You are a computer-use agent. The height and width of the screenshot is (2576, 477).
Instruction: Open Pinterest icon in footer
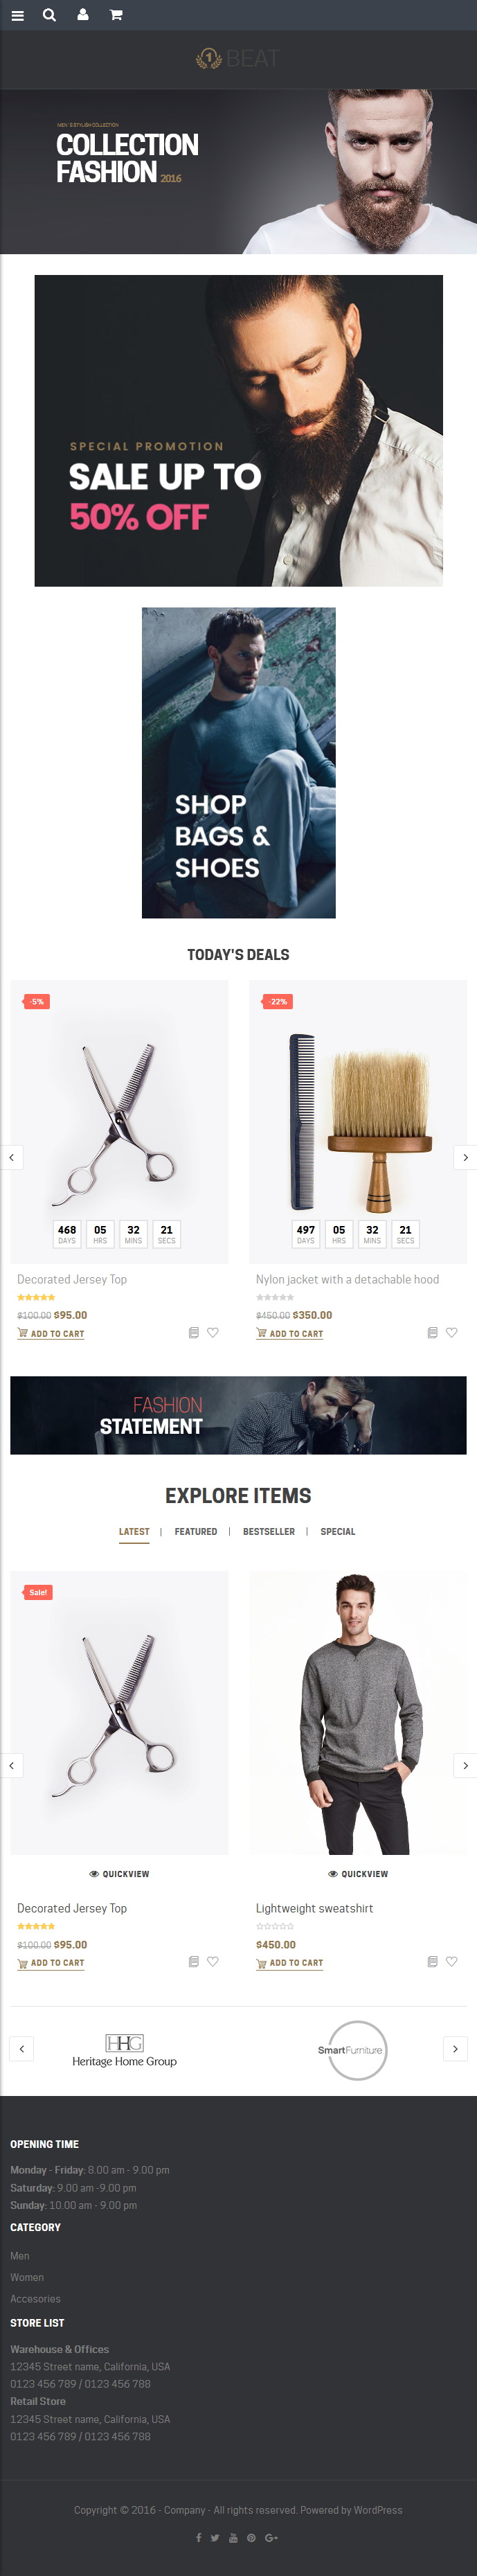pyautogui.click(x=251, y=2537)
